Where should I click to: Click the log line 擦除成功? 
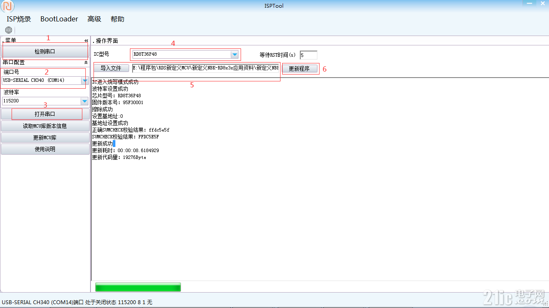[x=103, y=109]
